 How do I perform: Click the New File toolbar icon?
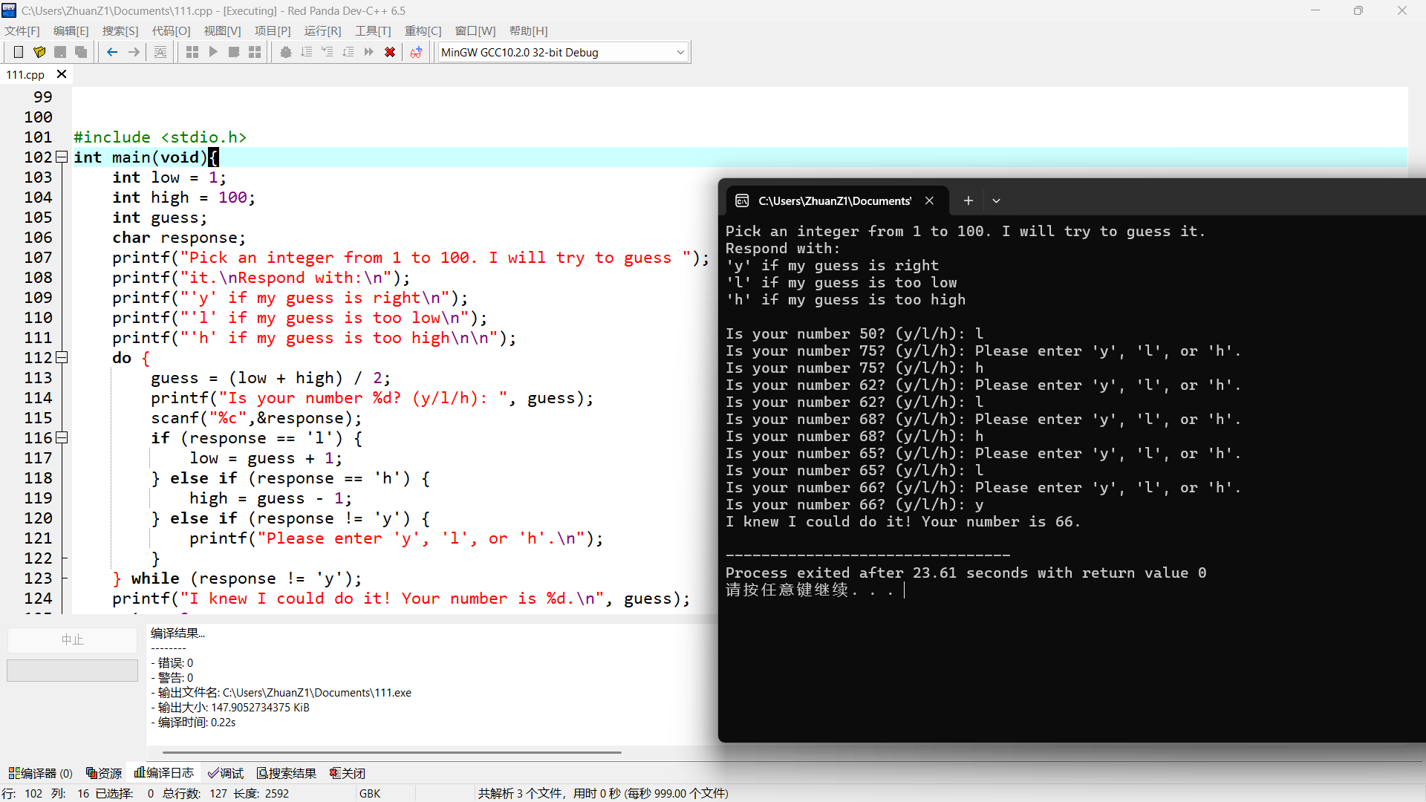tap(19, 52)
